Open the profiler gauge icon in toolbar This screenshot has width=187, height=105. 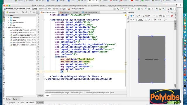point(146,9)
